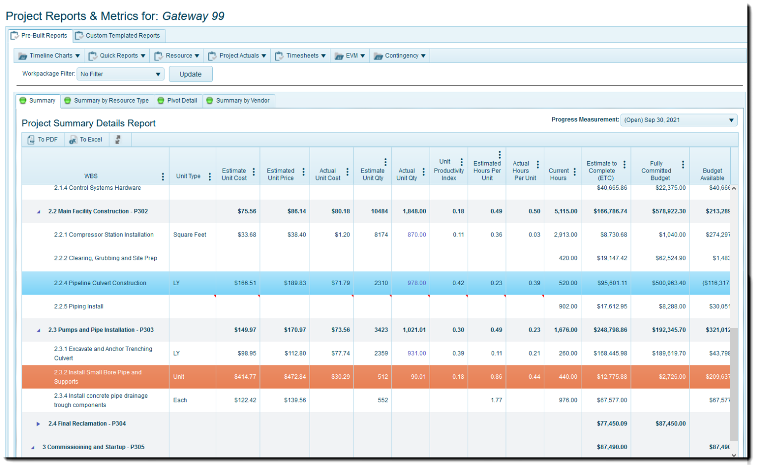This screenshot has height=472, width=762.
Task: Open the Timesheets report icon
Action: click(279, 56)
